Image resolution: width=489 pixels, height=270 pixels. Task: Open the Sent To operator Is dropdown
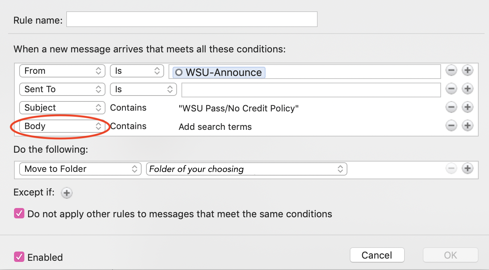click(143, 89)
